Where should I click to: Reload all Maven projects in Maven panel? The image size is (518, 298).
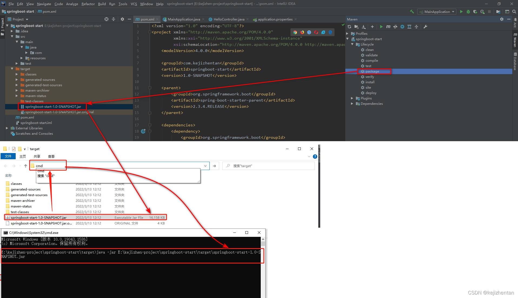(349, 27)
